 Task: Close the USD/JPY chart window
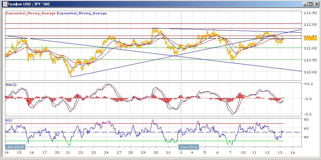tap(316, 4)
